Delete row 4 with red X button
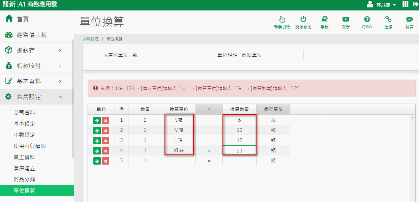 coord(106,151)
